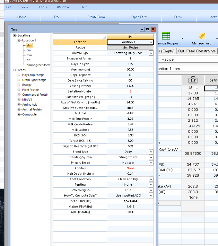Click the Milk Fat value 4.07
This screenshot has width=218, height=246.
[130, 114]
